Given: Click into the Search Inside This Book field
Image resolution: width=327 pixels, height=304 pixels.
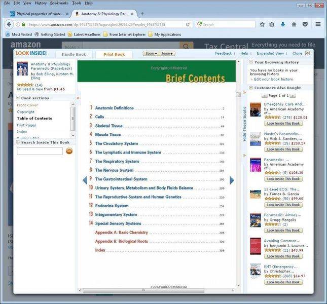Looking at the screenshot, I should click(40, 151).
